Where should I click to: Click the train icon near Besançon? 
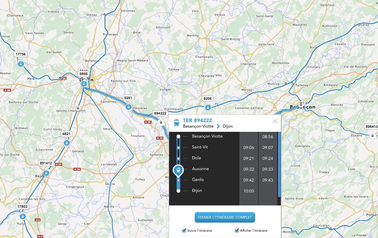pyautogui.click(x=301, y=104)
